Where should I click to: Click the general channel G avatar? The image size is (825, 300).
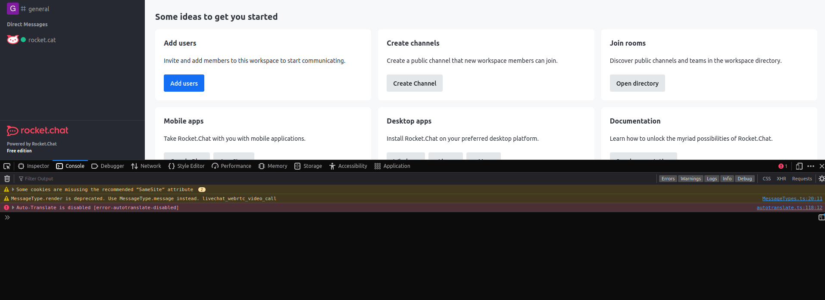[13, 9]
